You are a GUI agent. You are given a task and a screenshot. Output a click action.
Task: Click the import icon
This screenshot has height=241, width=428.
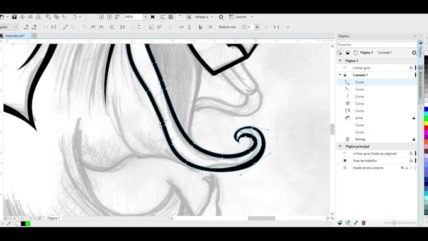pos(101,17)
